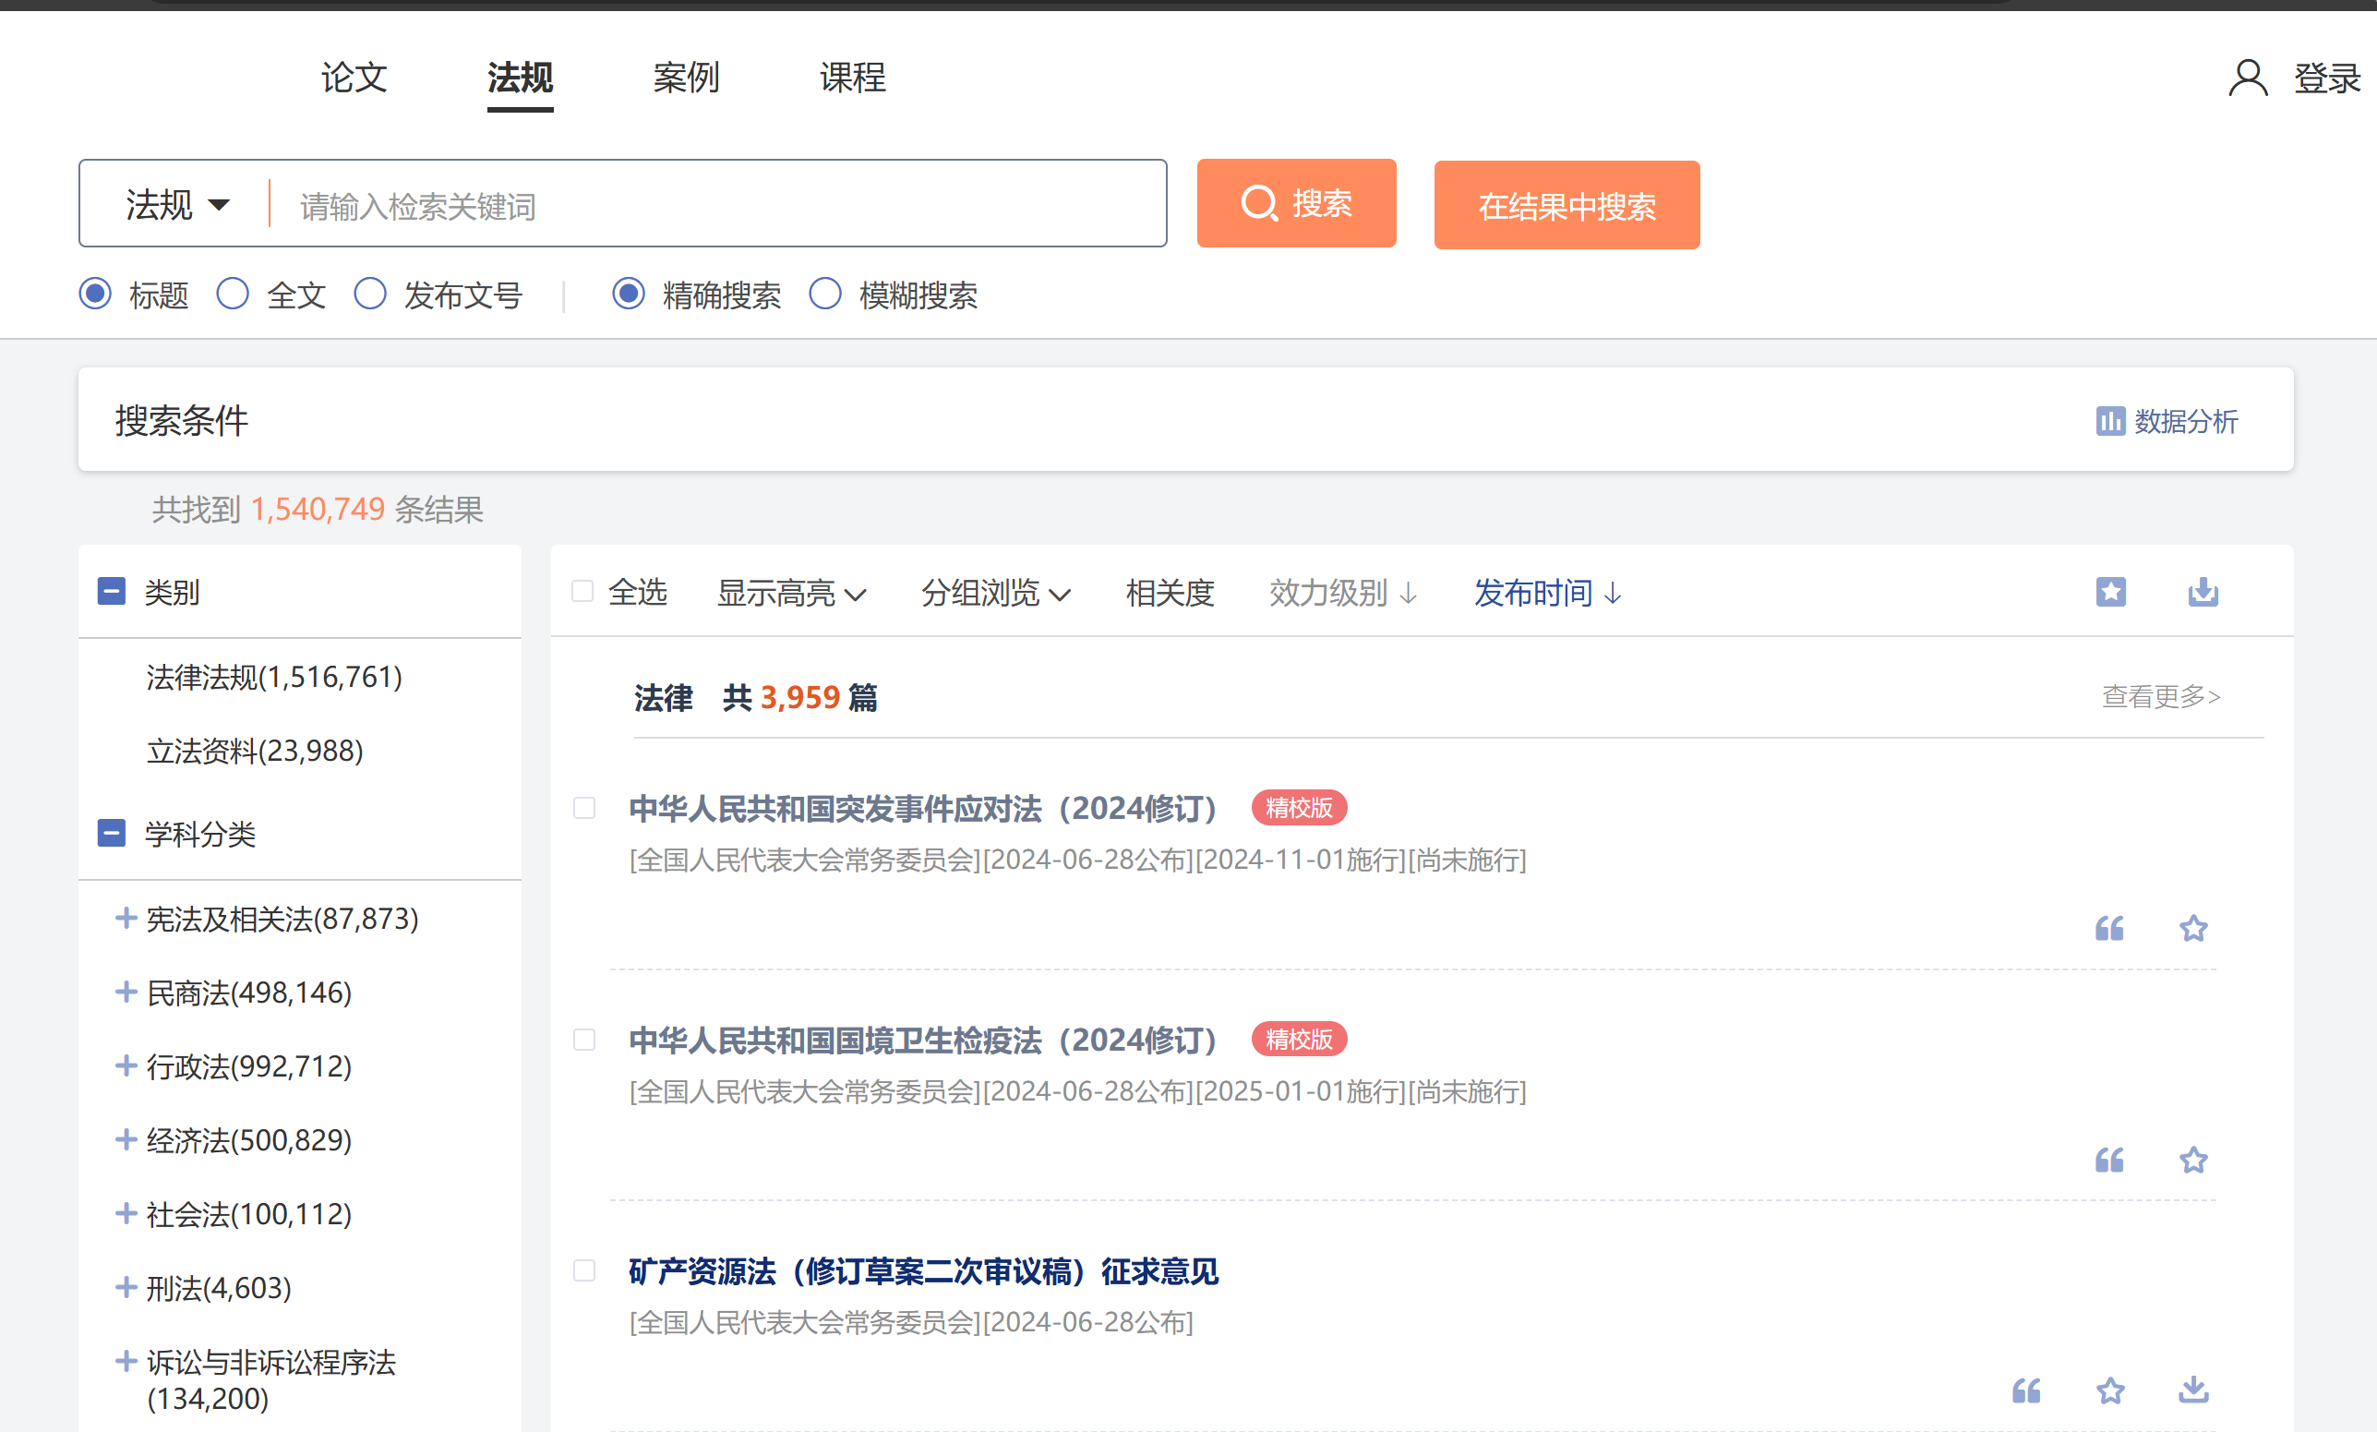Open the 法规 search type dropdown

177,205
